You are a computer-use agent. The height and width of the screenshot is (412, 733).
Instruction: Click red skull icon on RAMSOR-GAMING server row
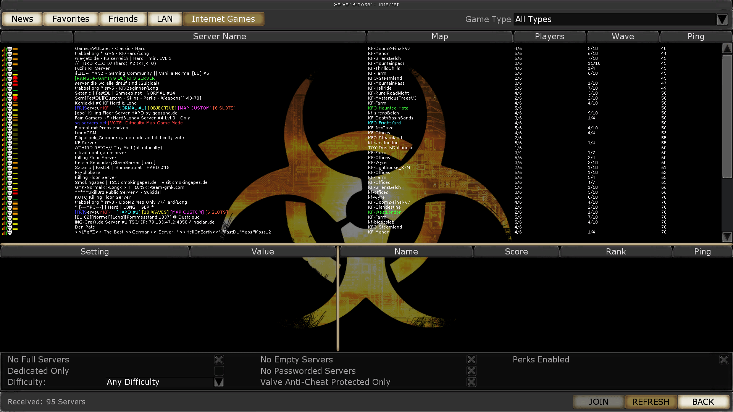pos(15,79)
